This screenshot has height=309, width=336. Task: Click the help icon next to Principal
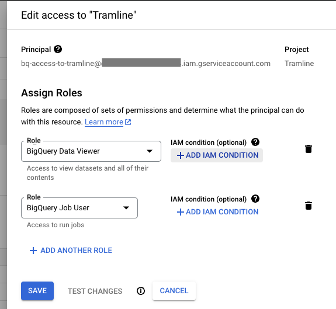58,49
